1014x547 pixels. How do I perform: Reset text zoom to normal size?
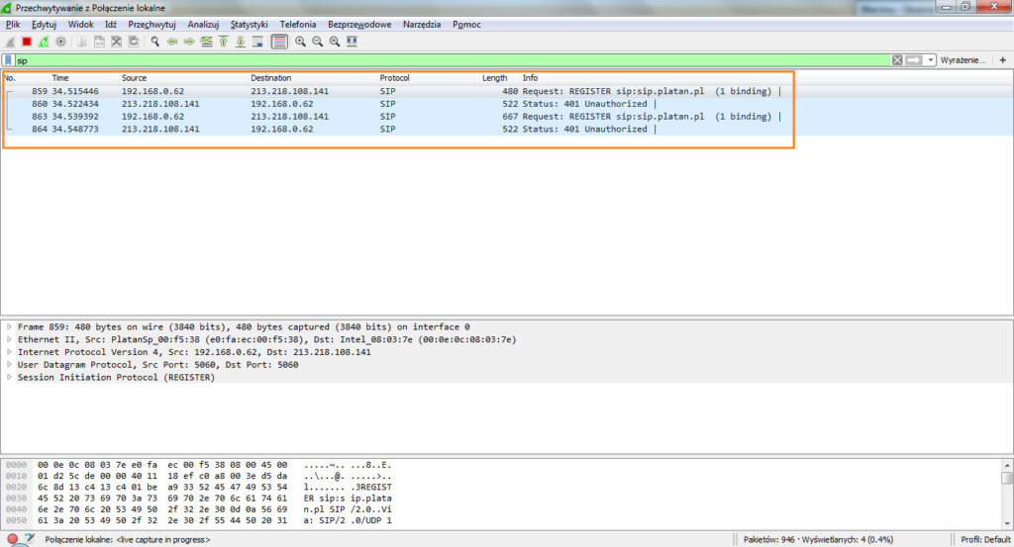(335, 42)
